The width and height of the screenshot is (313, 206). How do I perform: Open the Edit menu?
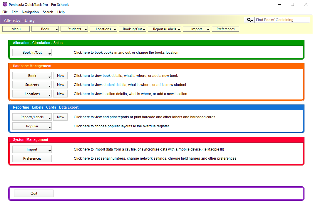tap(15, 12)
